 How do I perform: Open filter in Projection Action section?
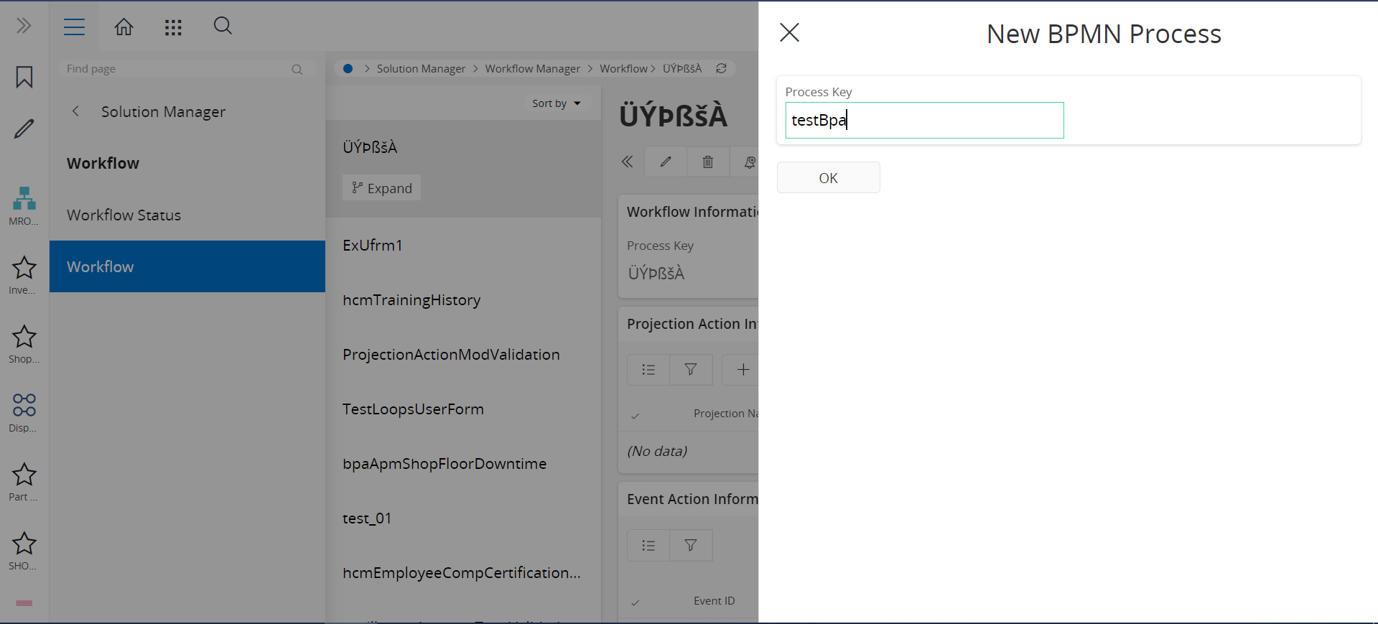coord(690,370)
